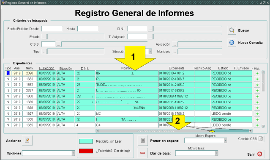Screen dimensions: 270x160
Task: Open history plus for row 2327
Action: point(257,91)
